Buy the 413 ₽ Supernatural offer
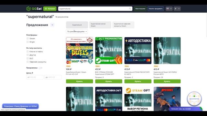The image size is (207, 116). pyautogui.click(x=138, y=81)
